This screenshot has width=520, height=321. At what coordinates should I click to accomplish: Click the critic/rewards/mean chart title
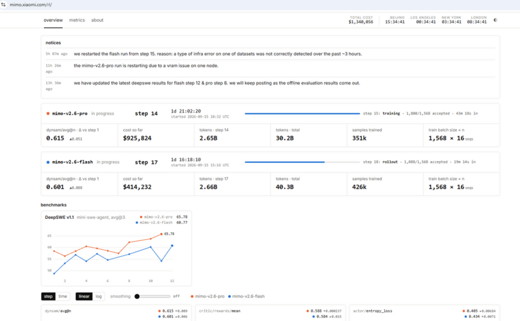pos(219,311)
